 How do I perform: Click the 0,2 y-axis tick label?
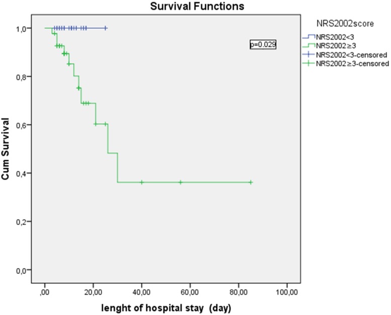pyautogui.click(x=22, y=222)
